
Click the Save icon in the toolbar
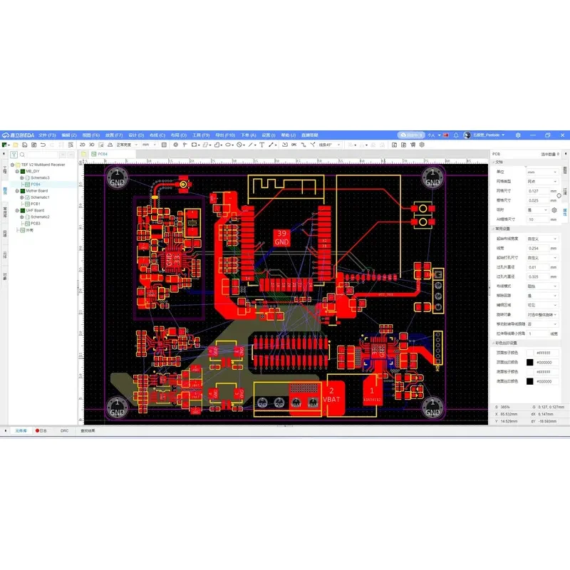coord(25,145)
